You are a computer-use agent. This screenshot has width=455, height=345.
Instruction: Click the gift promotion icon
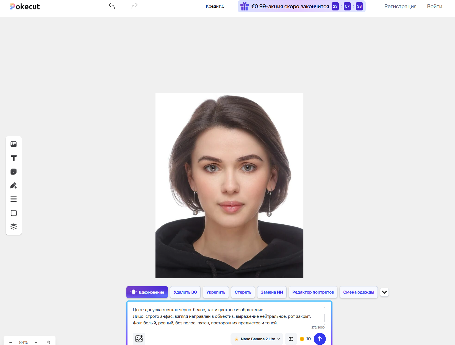[x=244, y=6]
